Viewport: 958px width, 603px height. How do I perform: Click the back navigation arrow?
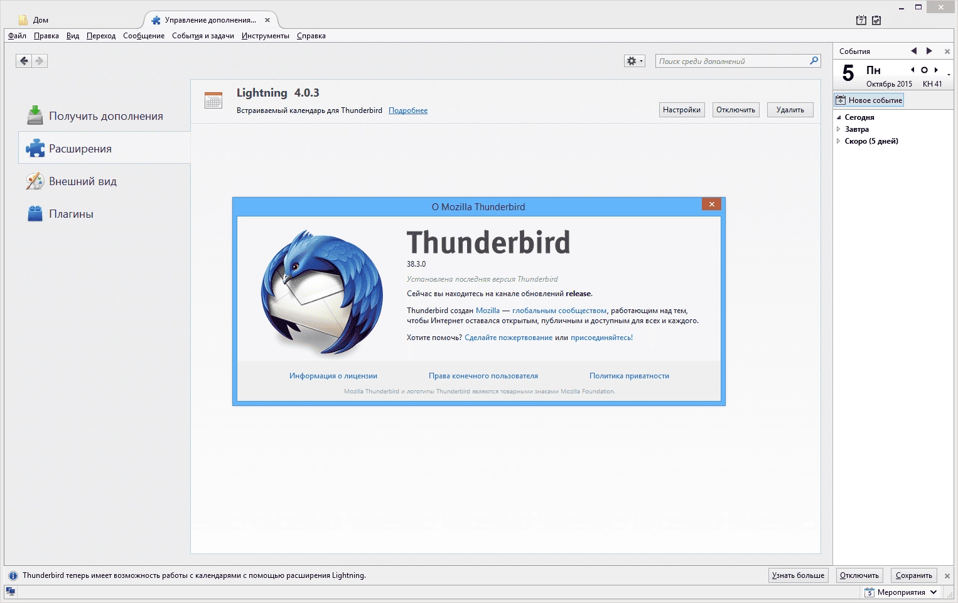click(24, 61)
